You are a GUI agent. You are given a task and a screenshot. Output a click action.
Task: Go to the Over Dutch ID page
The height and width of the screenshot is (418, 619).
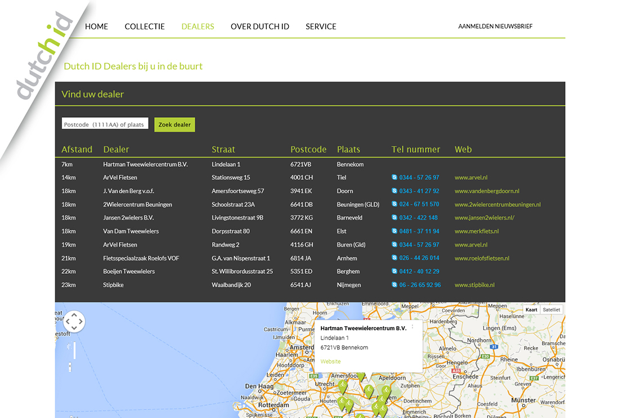pos(259,26)
